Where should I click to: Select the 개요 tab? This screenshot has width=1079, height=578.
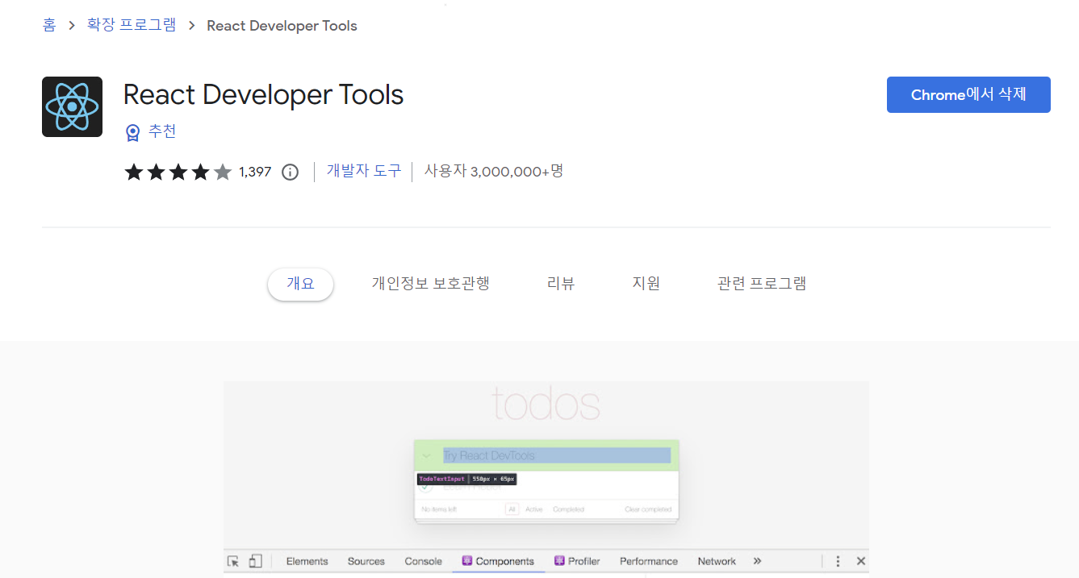pyautogui.click(x=300, y=284)
